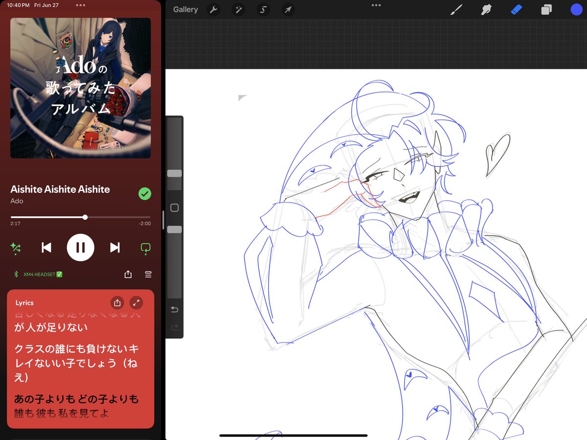The width and height of the screenshot is (587, 440).
Task: Open the Actions wrench menu
Action: (213, 9)
